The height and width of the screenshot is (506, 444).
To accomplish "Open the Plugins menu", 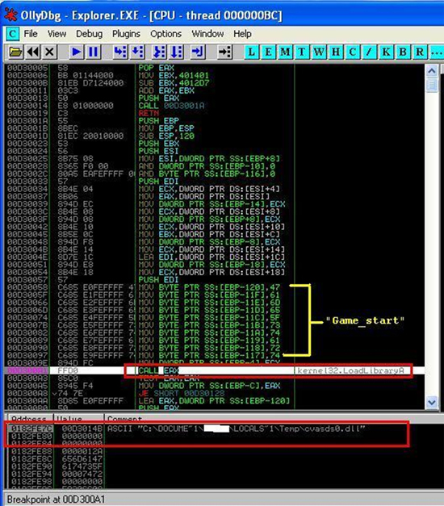I will pos(126,34).
